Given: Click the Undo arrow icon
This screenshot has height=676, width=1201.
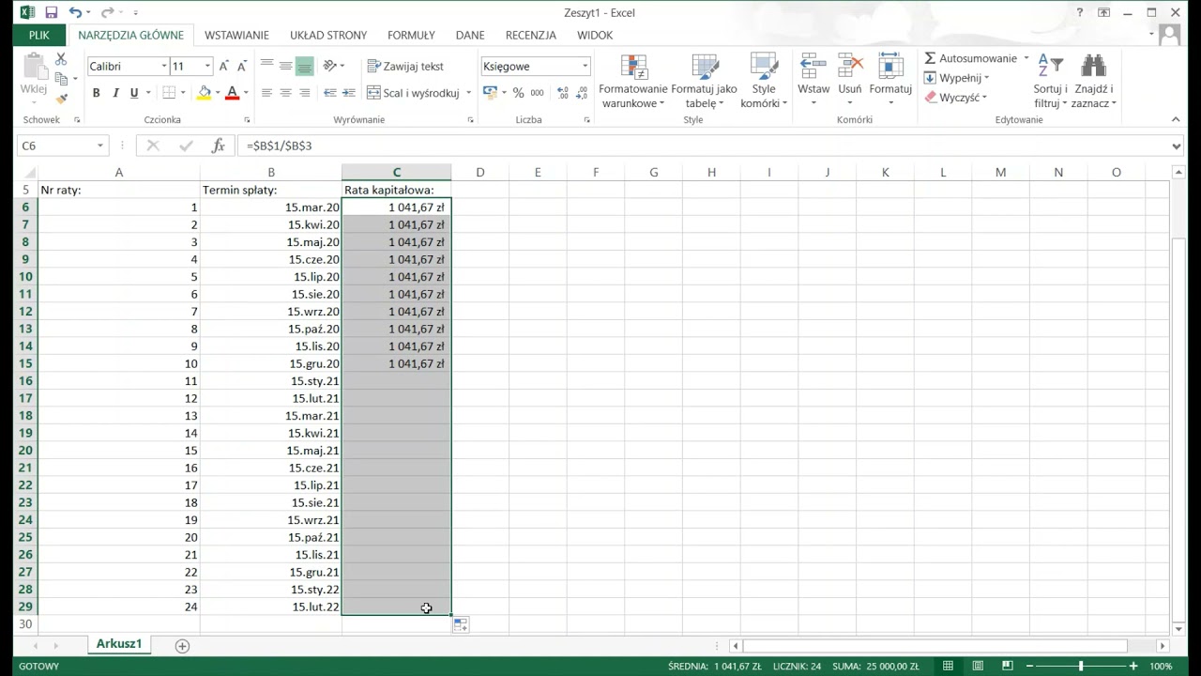Looking at the screenshot, I should tap(75, 12).
